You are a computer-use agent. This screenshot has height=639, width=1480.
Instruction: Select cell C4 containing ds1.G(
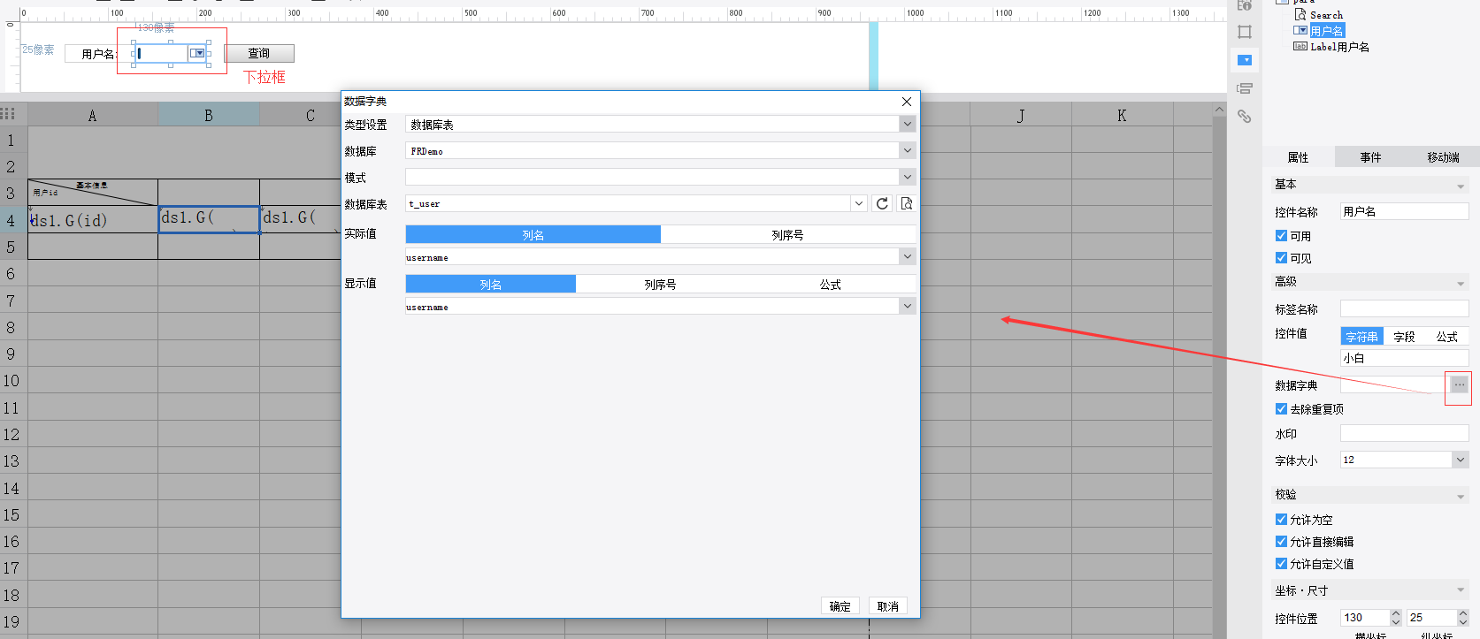(301, 219)
